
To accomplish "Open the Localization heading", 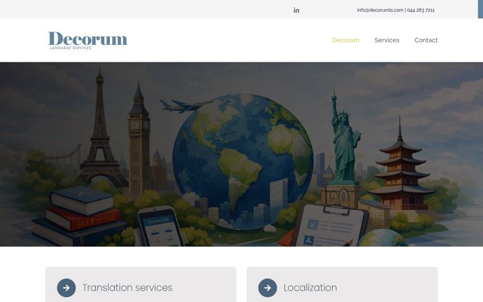I will pos(310,287).
